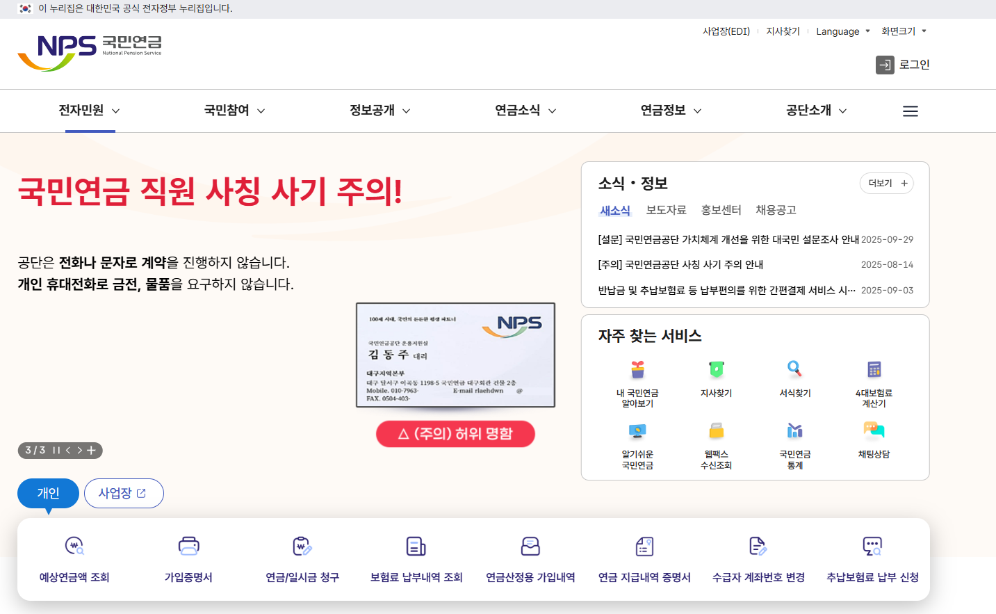Click the date 2025-09-29
The image size is (996, 614).
click(x=887, y=239)
